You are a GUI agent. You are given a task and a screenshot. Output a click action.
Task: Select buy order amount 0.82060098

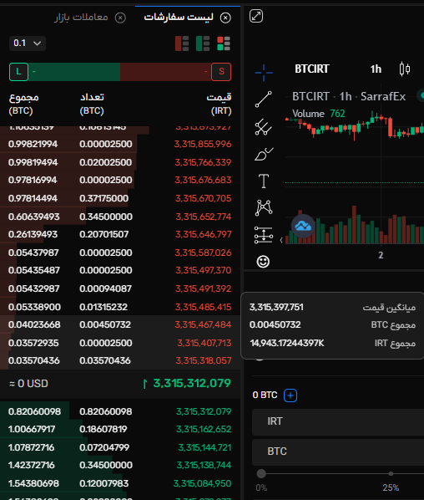coord(106,411)
